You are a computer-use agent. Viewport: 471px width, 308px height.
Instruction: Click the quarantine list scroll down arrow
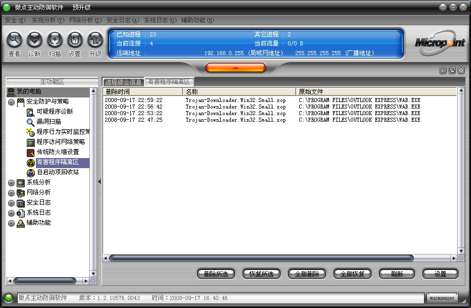click(461, 251)
